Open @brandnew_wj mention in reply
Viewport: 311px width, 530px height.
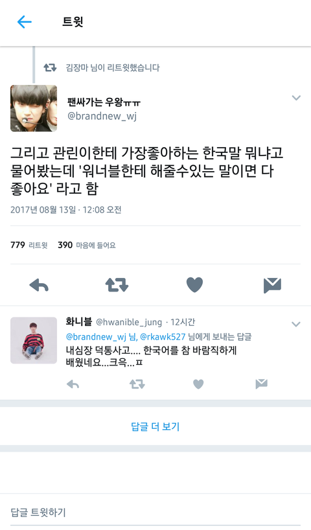(96, 337)
